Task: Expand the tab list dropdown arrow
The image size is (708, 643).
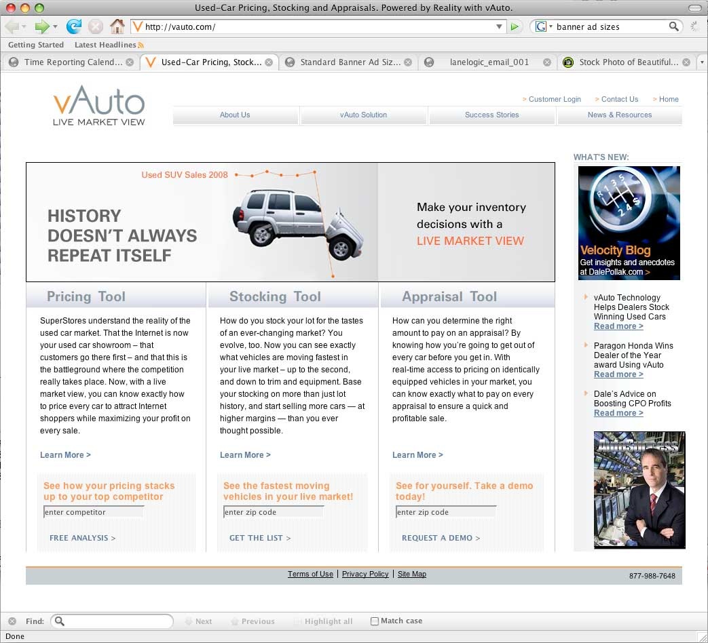Action: (702, 62)
